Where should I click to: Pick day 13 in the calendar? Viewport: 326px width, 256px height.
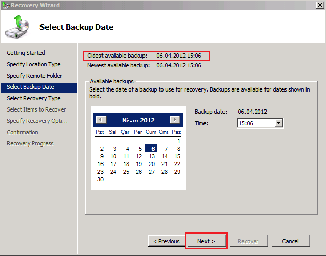click(152, 156)
